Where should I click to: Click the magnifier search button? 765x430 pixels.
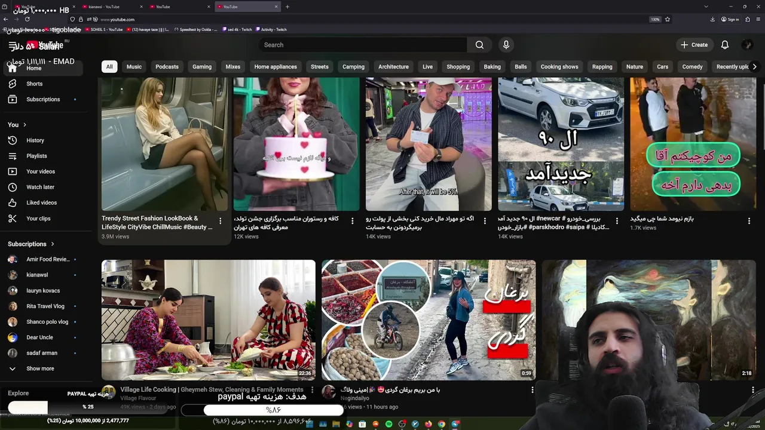click(x=479, y=45)
